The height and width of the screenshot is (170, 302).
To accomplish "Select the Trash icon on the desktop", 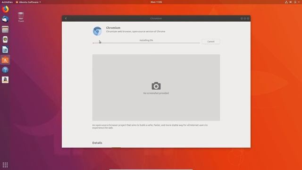I will tap(21, 17).
